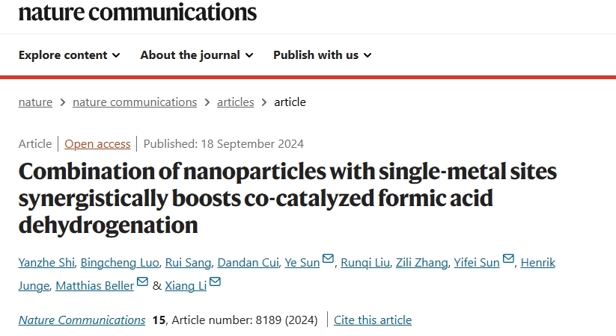Select author Bingcheng Luo
The image size is (616, 336).
(120, 262)
